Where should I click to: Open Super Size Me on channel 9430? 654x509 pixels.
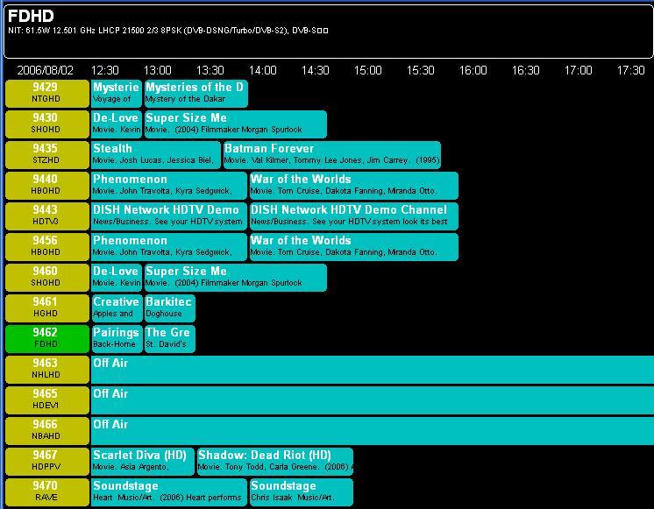236,124
